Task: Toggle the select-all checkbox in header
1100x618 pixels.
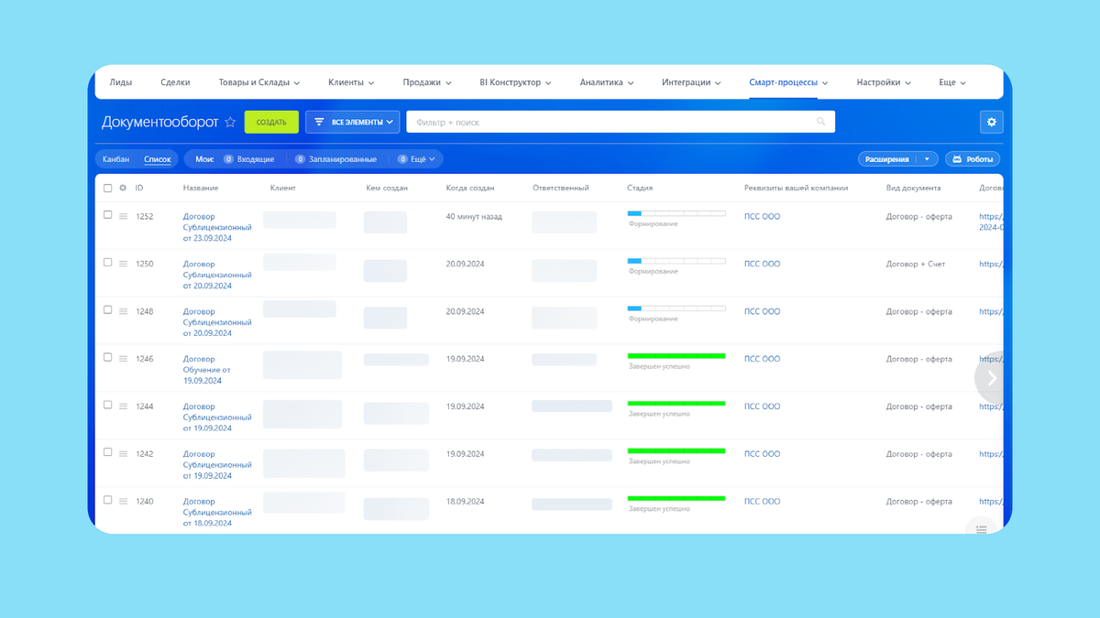Action: click(x=107, y=188)
